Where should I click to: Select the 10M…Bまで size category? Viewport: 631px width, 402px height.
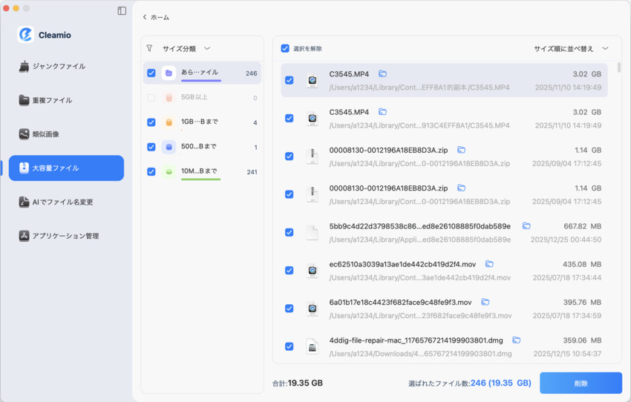click(200, 171)
